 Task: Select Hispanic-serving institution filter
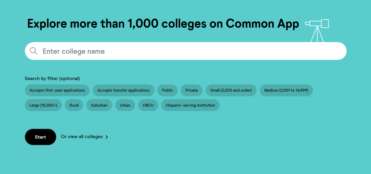(190, 105)
